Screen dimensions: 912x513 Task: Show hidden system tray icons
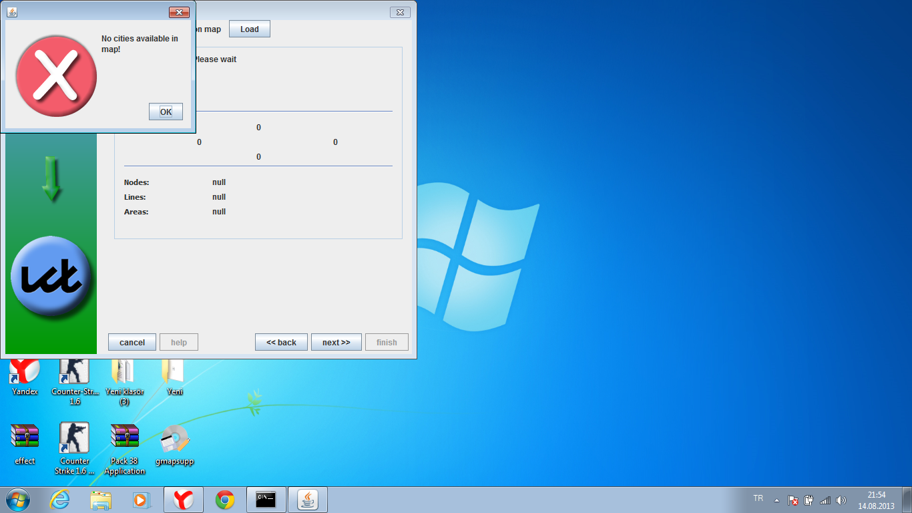coord(776,500)
